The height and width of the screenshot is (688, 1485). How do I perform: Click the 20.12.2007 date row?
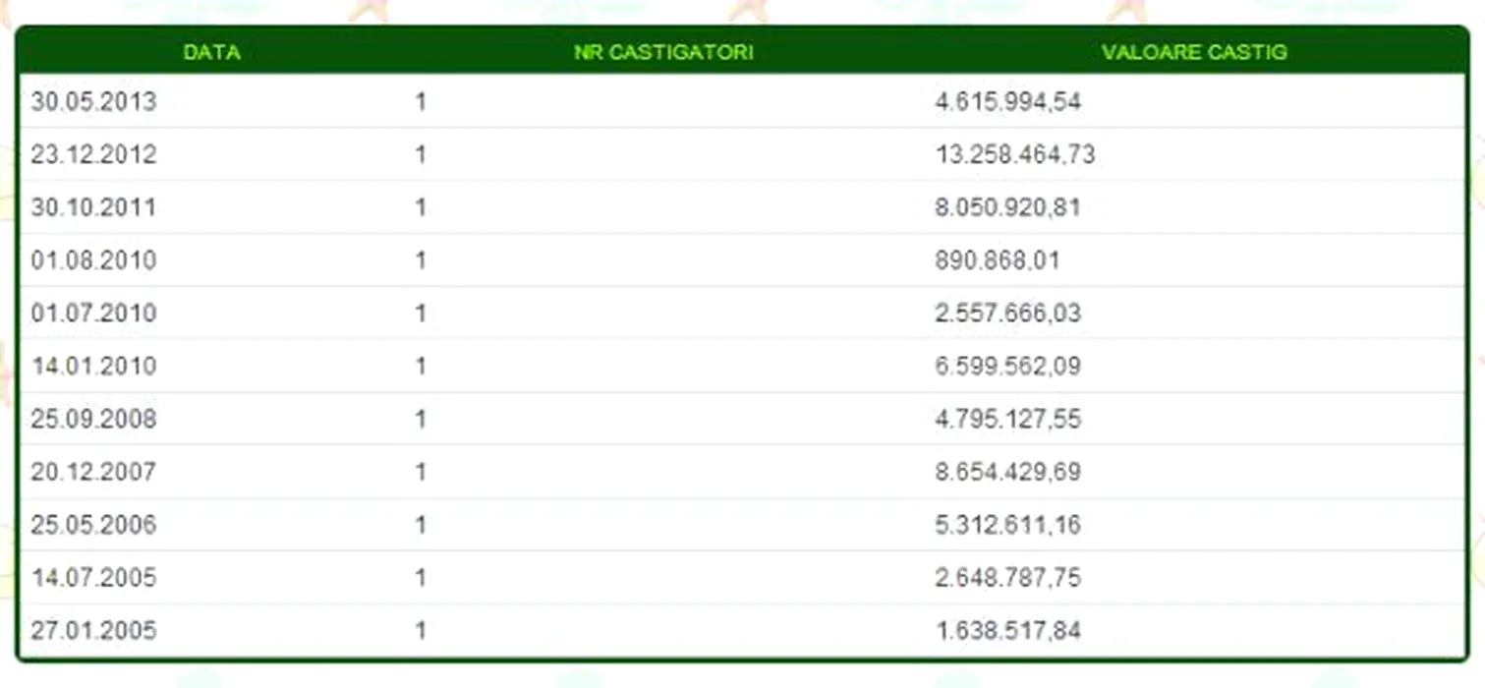click(x=93, y=472)
